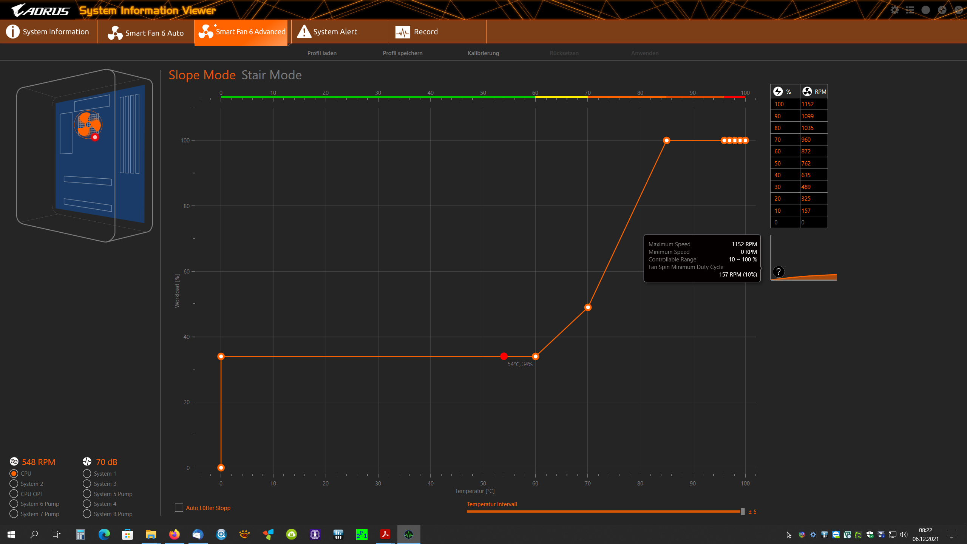Open the list view icon in title bar
Image resolution: width=967 pixels, height=544 pixels.
910,10
